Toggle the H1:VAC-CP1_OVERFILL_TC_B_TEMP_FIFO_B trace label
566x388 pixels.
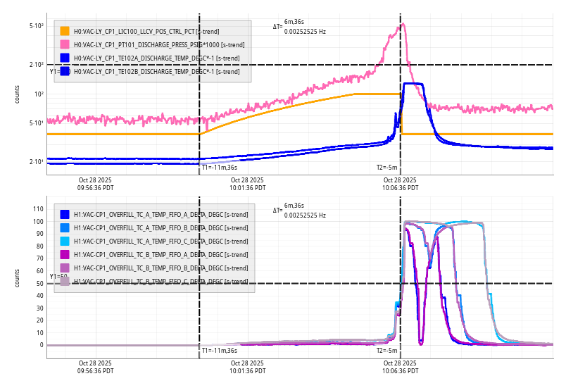click(x=161, y=268)
